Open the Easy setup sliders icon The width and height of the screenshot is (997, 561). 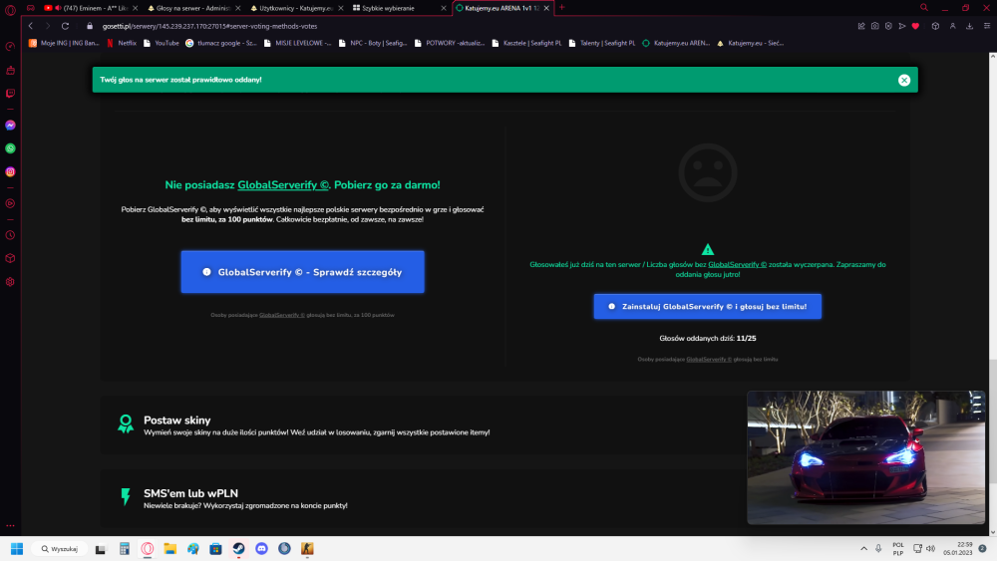pos(987,26)
